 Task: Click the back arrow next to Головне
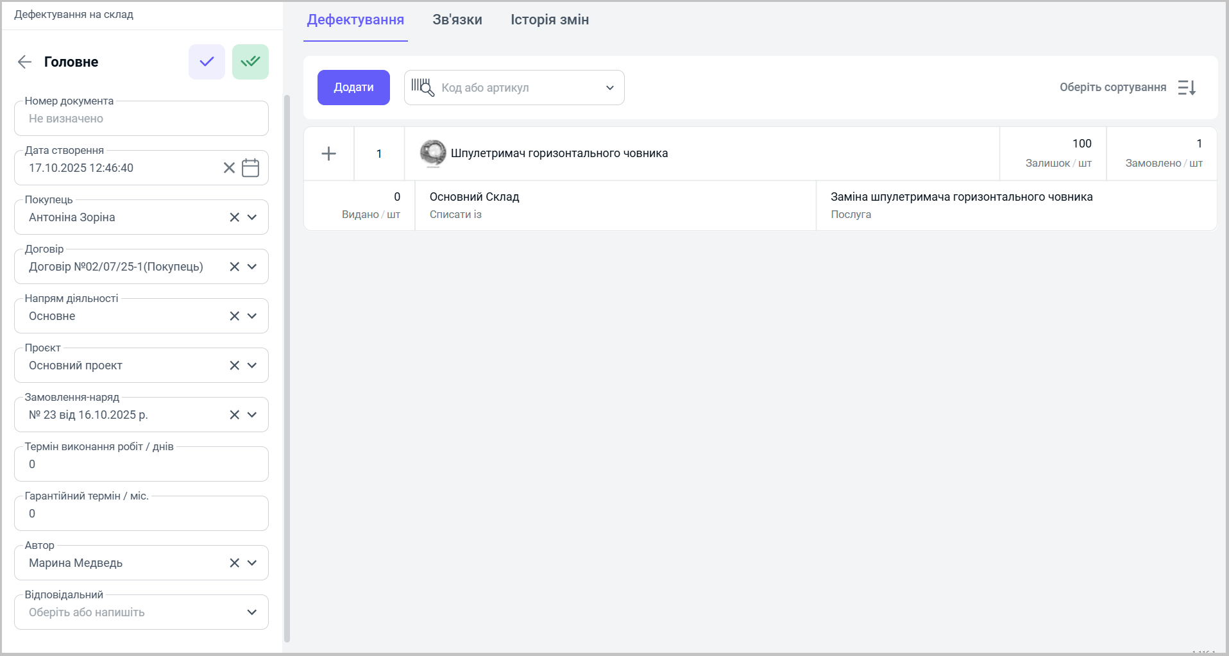pos(24,62)
